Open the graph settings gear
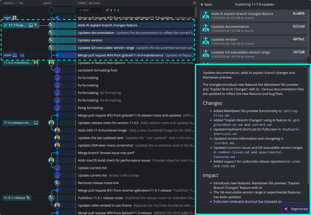This screenshot has width=311, height=215. tap(195, 3)
